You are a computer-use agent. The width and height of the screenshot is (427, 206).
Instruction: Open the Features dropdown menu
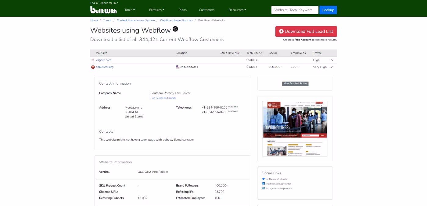157,10
